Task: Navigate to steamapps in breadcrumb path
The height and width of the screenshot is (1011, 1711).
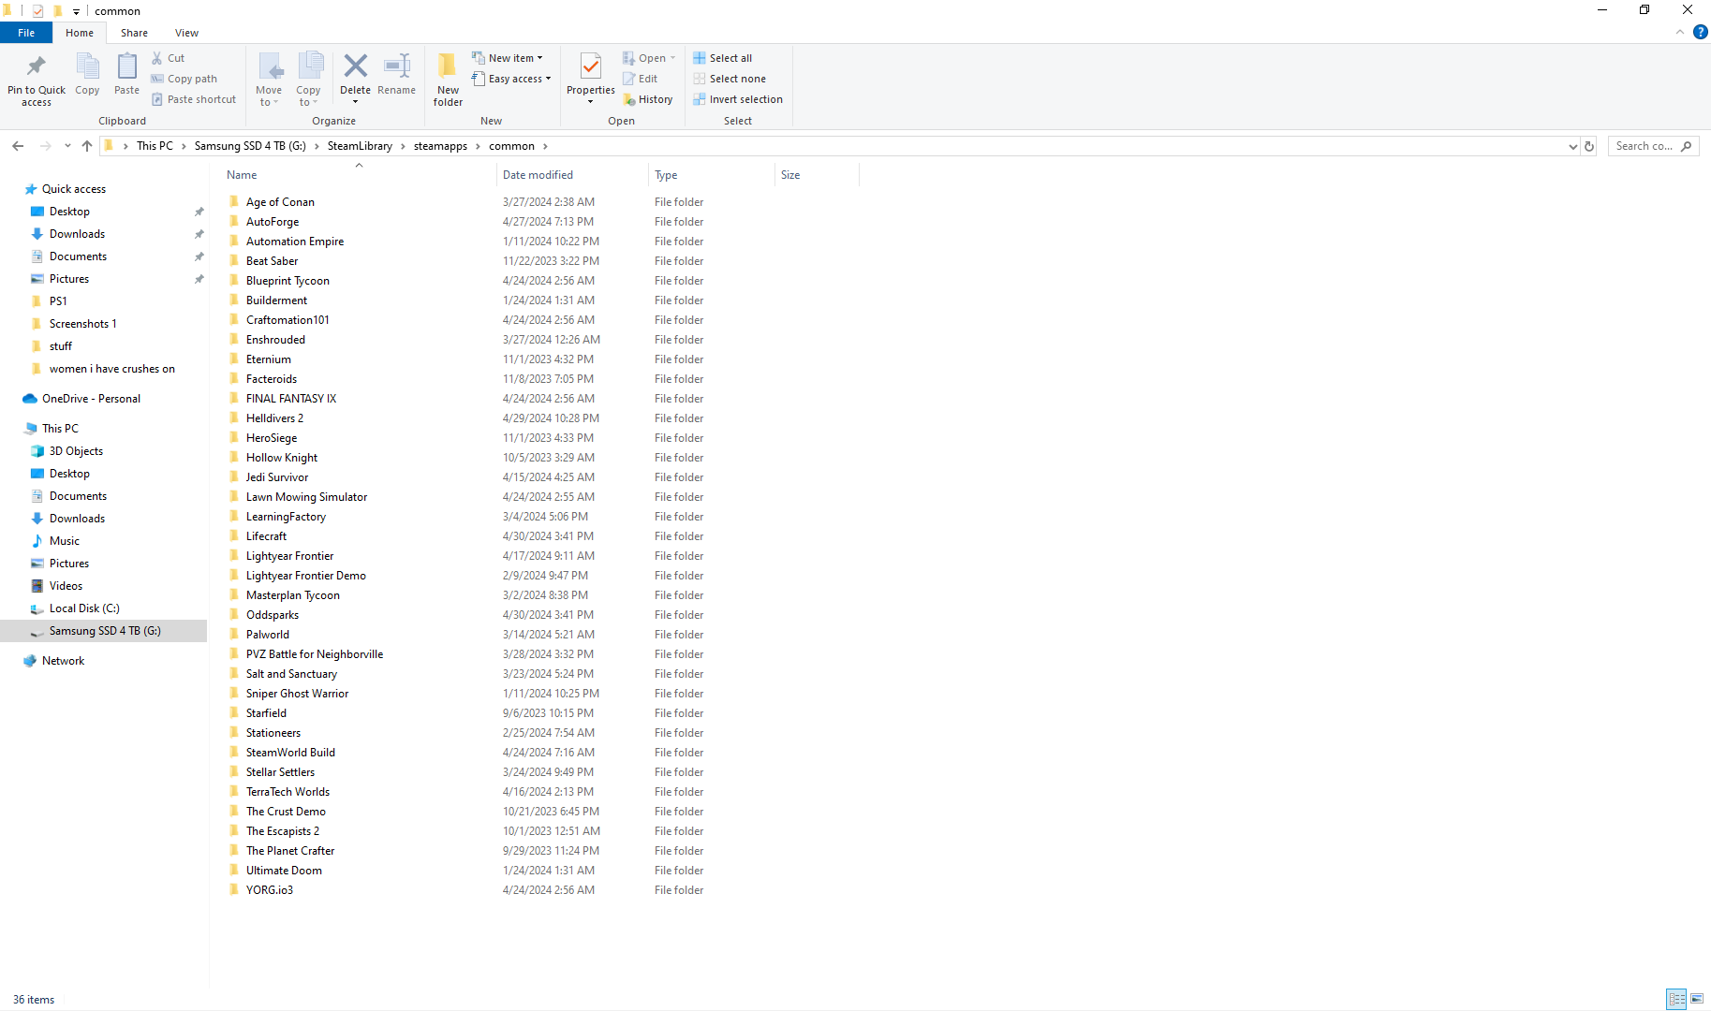Action: point(440,146)
